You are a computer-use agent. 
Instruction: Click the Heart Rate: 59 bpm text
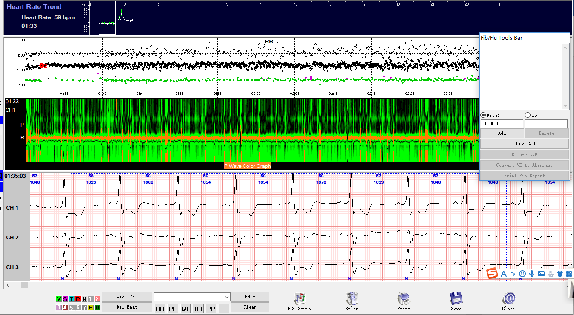click(48, 17)
